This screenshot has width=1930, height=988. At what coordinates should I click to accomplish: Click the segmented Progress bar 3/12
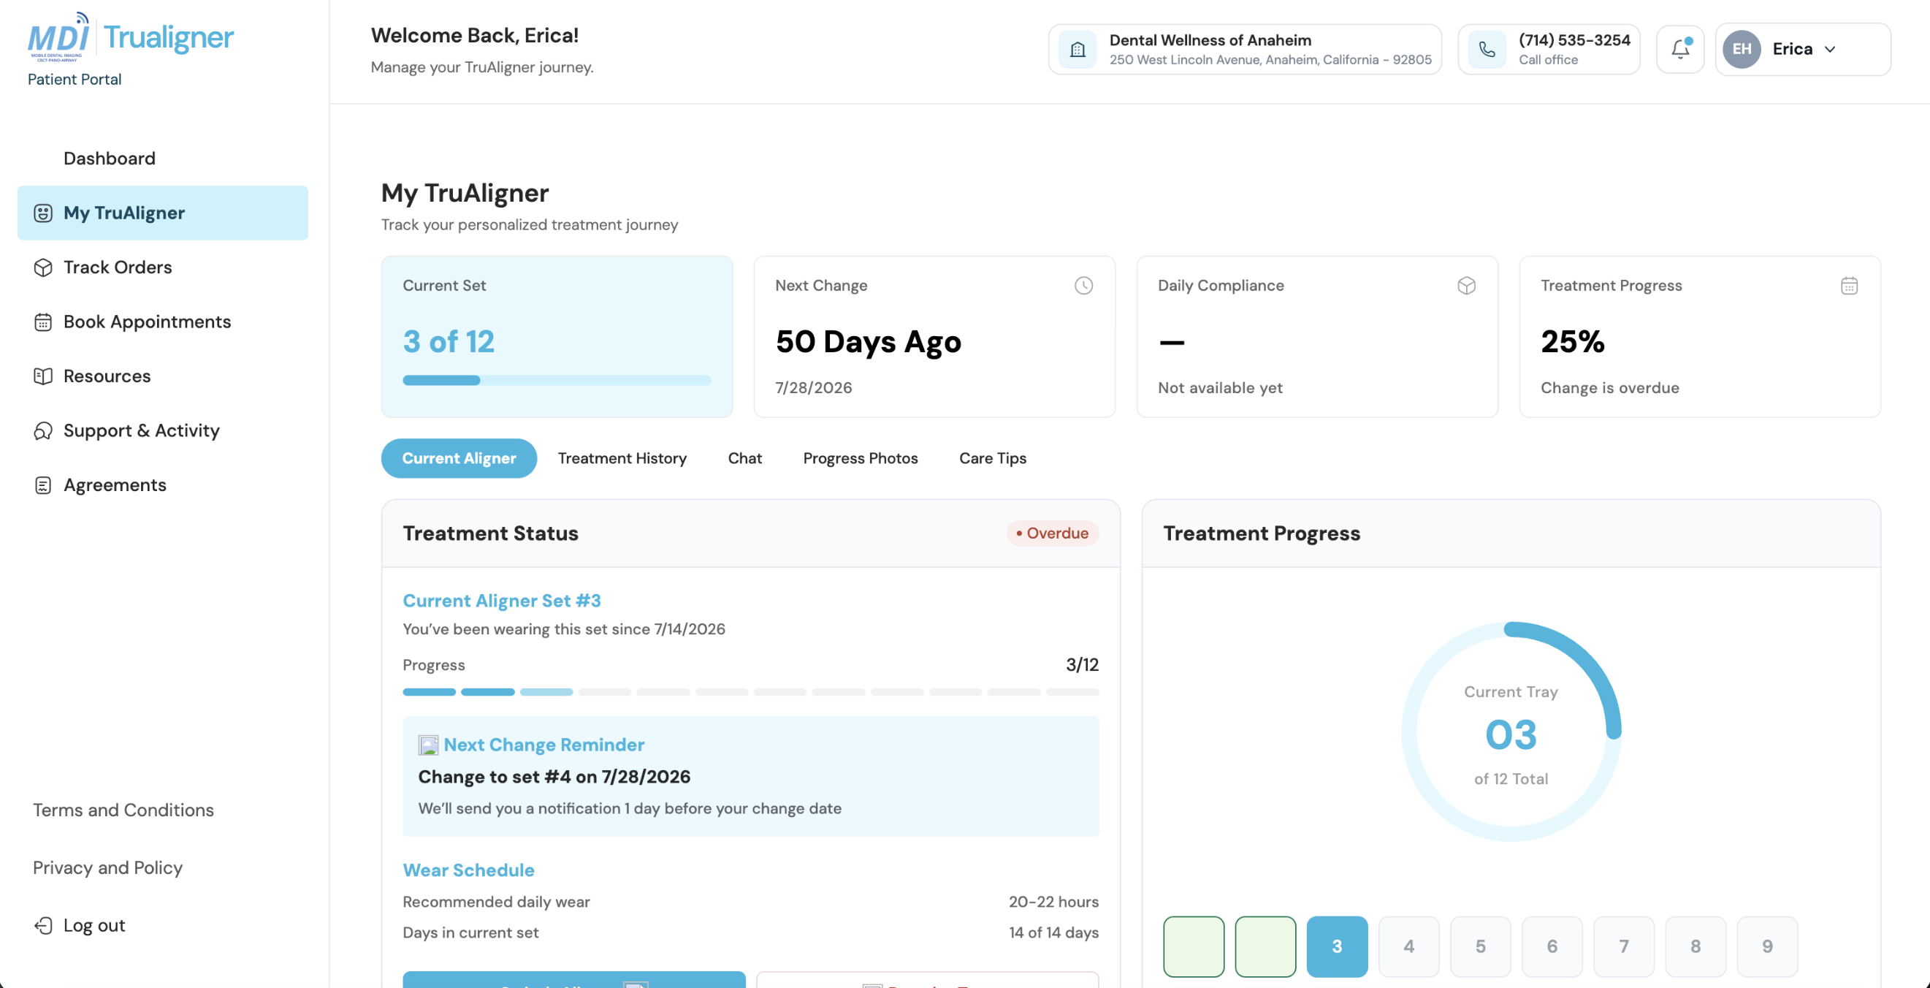click(751, 692)
